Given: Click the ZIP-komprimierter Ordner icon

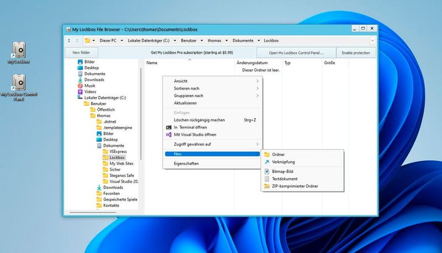Looking at the screenshot, I should pyautogui.click(x=266, y=187).
